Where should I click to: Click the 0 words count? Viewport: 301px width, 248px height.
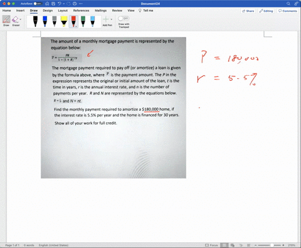coord(29,245)
